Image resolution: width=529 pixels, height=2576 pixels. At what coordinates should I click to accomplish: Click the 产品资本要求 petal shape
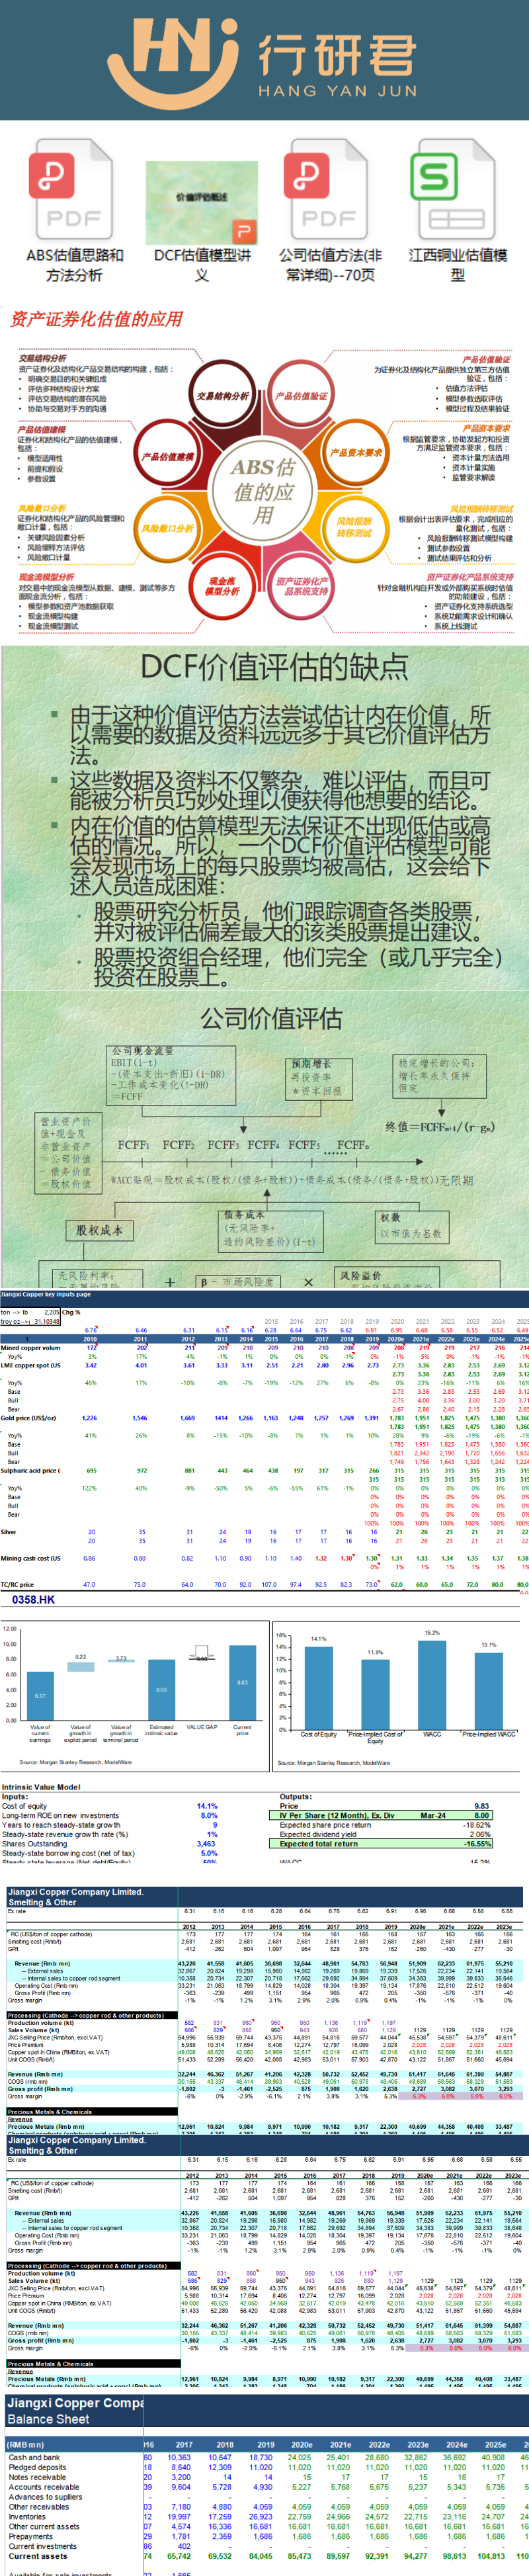(x=356, y=452)
